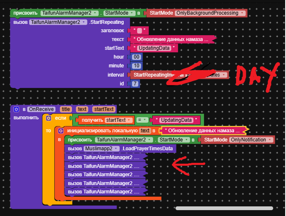Image resolution: width=286 pixels, height=216 pixels.
Task: Open the OnlyNotification StartMode dropdown
Action: coord(270,140)
